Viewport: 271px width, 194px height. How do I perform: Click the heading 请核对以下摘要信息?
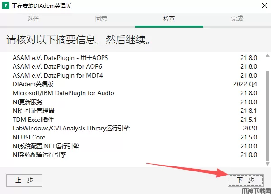pyautogui.click(x=51, y=40)
